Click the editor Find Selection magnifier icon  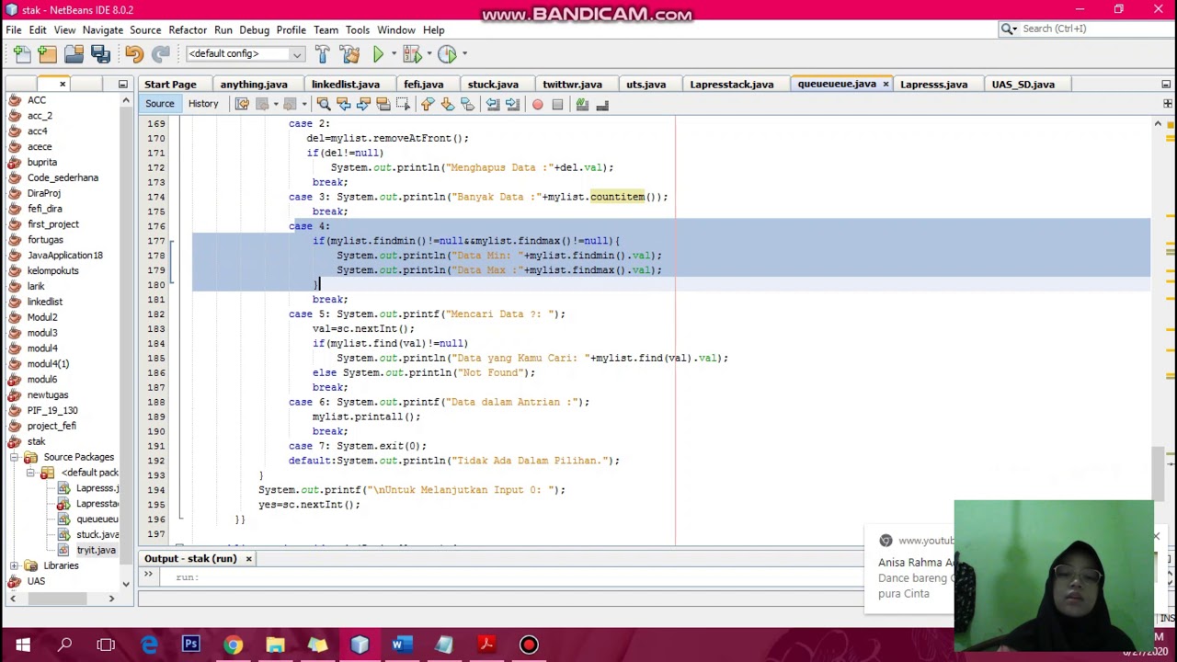click(323, 105)
